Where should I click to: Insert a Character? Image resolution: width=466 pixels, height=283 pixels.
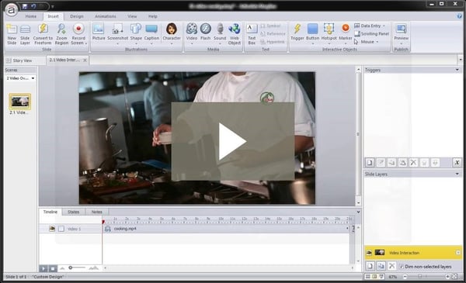172,29
